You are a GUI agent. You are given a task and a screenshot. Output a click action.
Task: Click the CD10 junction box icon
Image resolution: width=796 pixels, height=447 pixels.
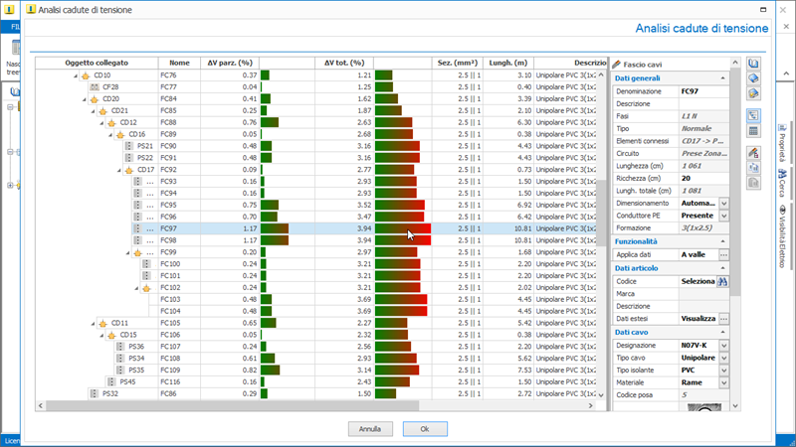tap(86, 75)
